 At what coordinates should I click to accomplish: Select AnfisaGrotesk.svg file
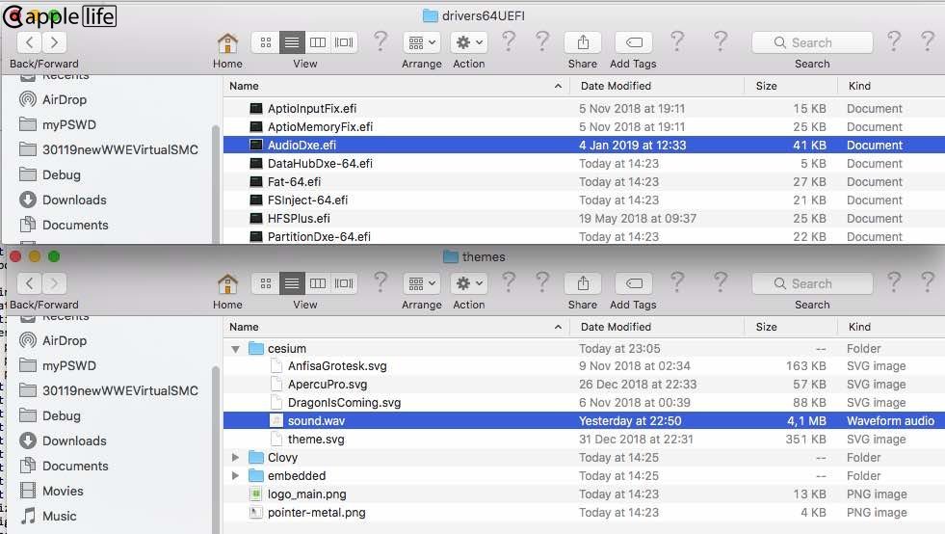584,366
